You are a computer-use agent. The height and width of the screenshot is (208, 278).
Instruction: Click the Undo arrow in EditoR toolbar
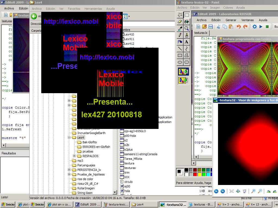coord(239,27)
